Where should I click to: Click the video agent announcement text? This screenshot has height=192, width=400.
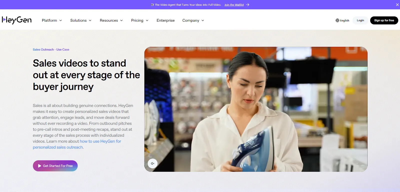[x=188, y=5]
